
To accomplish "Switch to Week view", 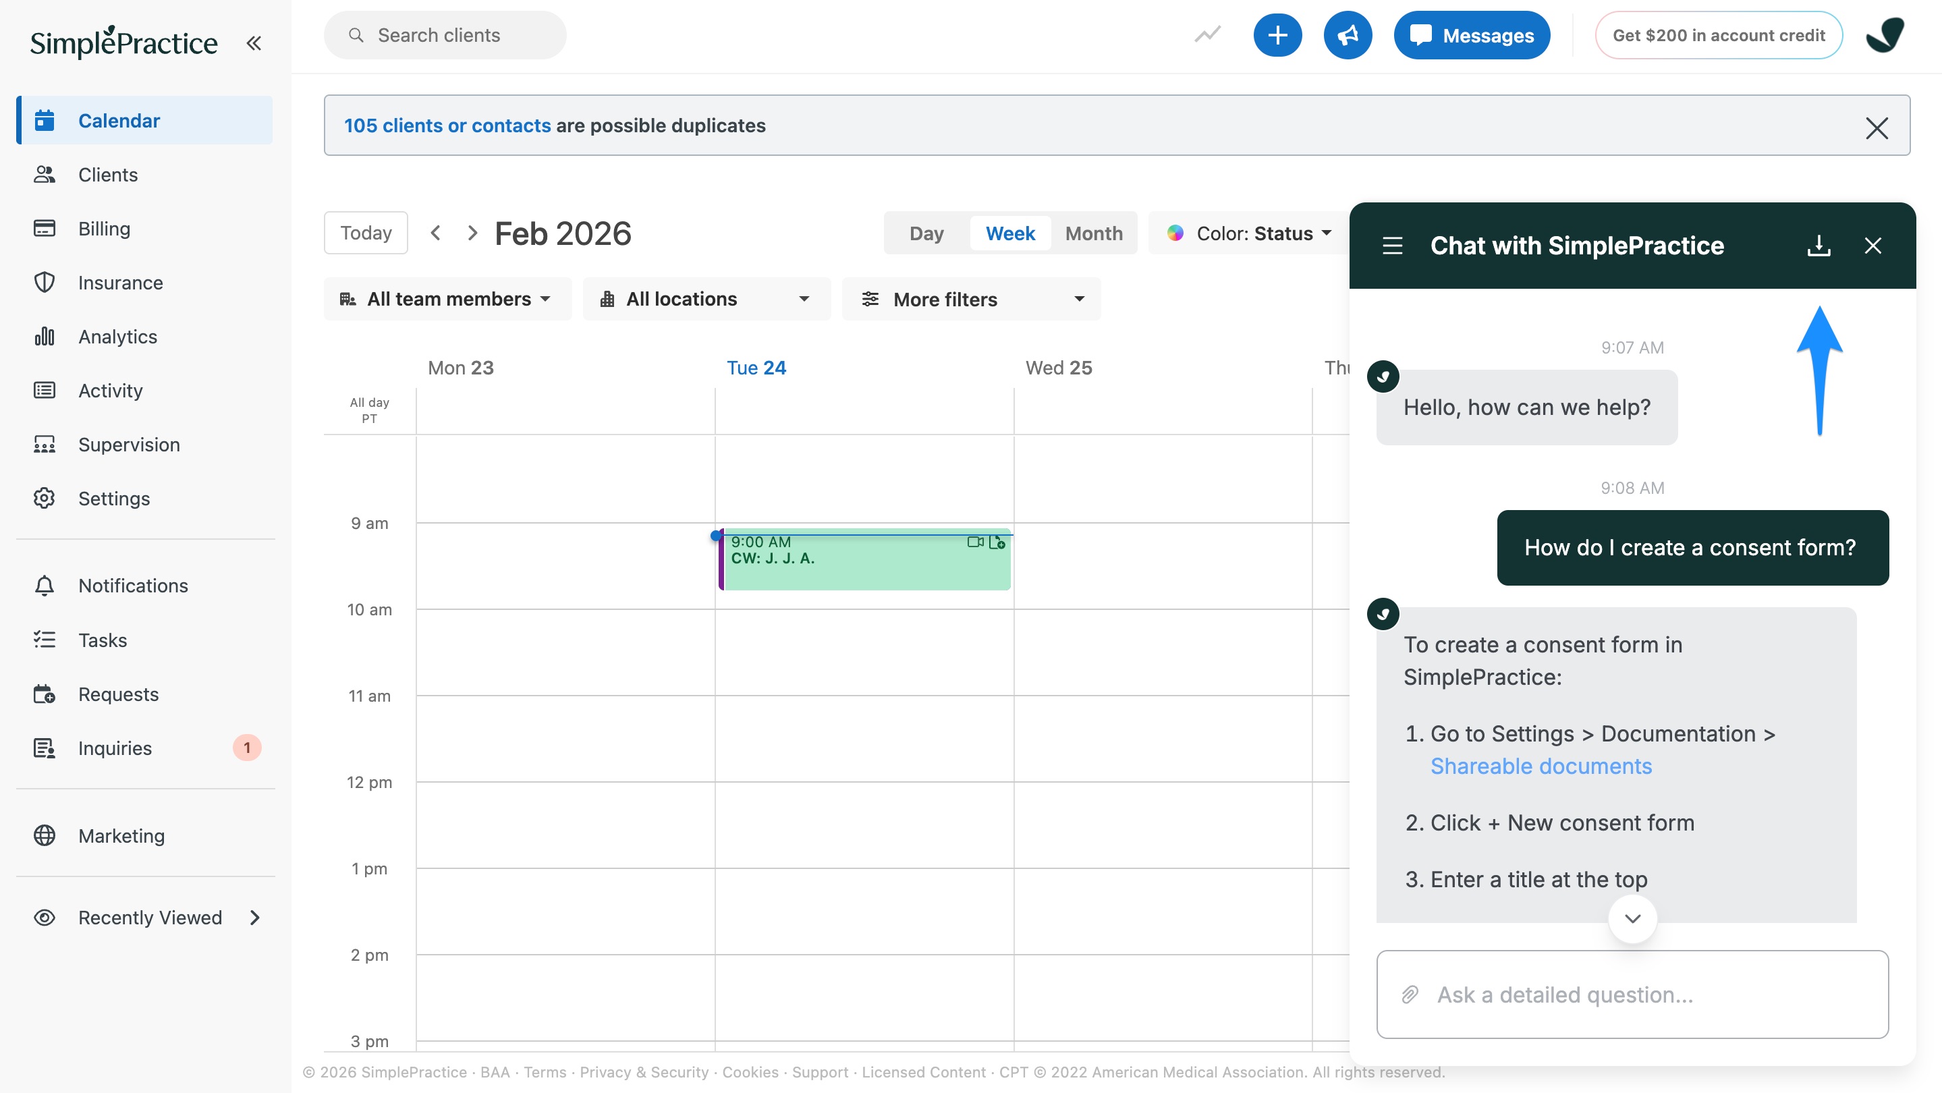I will click(1010, 233).
